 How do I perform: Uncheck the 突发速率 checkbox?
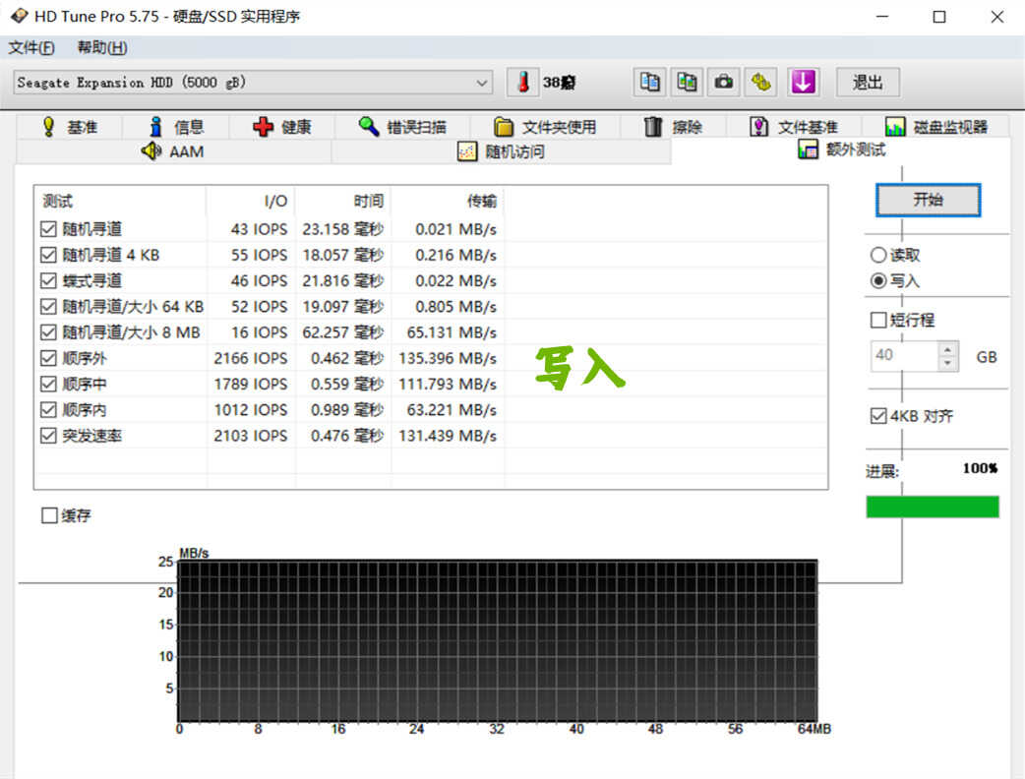[48, 436]
